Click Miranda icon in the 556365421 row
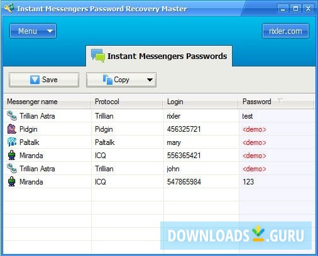 point(12,155)
